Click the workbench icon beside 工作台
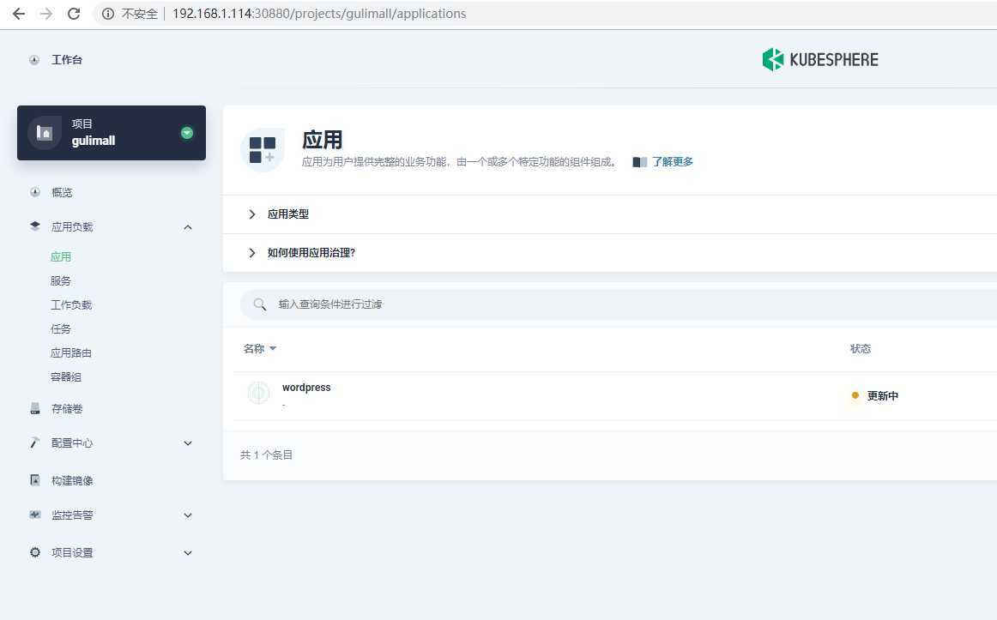Viewport: 997px width, 620px height. [x=34, y=60]
